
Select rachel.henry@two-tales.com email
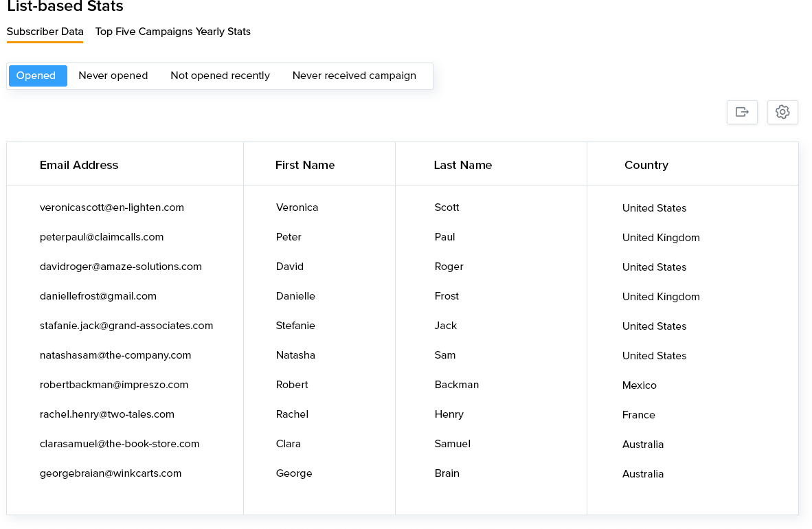click(x=107, y=414)
